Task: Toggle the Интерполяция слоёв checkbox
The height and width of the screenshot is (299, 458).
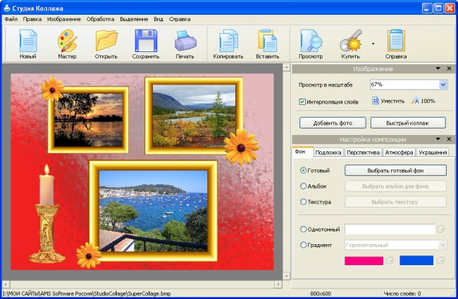Action: point(302,101)
